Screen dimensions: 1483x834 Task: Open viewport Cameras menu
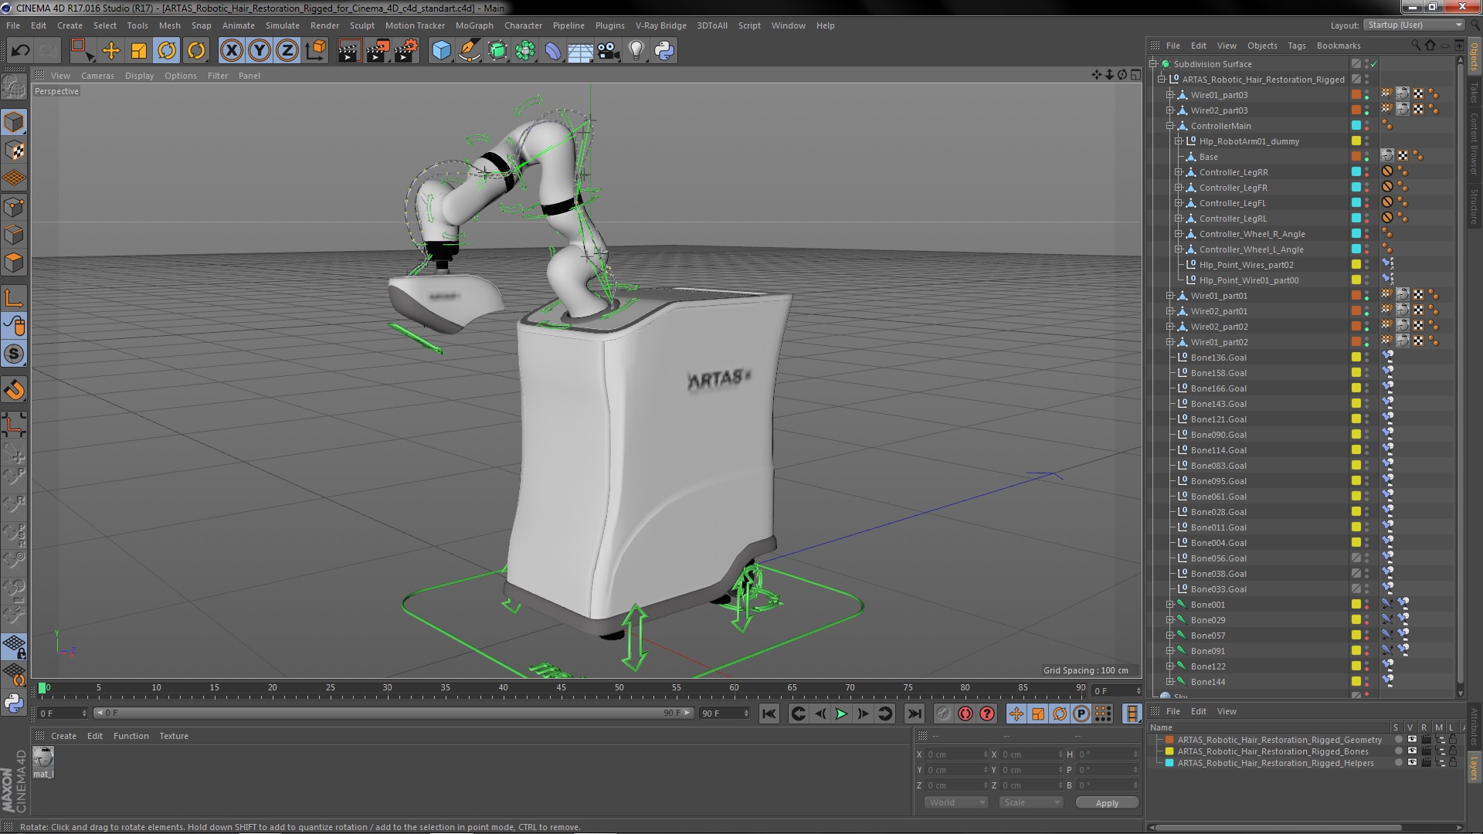pyautogui.click(x=97, y=76)
